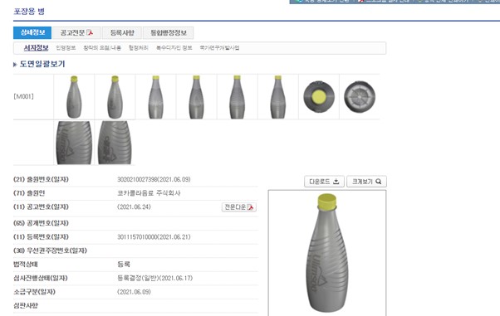
Task: Click applicant 코카콜라음료 주식회사
Action: click(x=149, y=193)
